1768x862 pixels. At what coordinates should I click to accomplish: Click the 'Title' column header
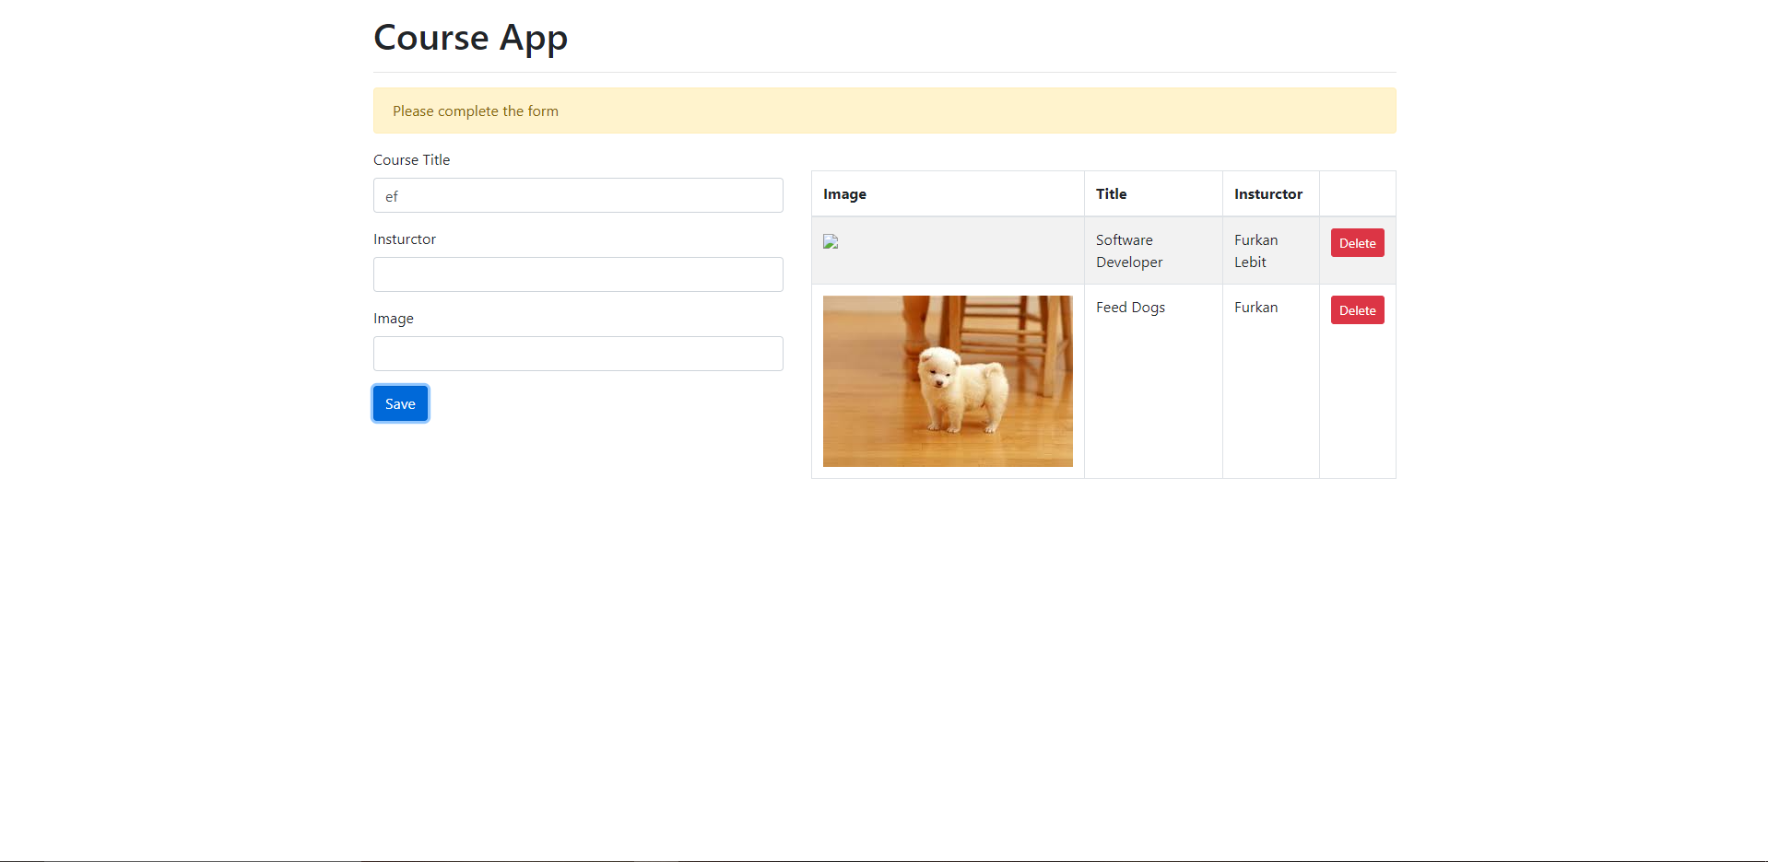pos(1153,193)
